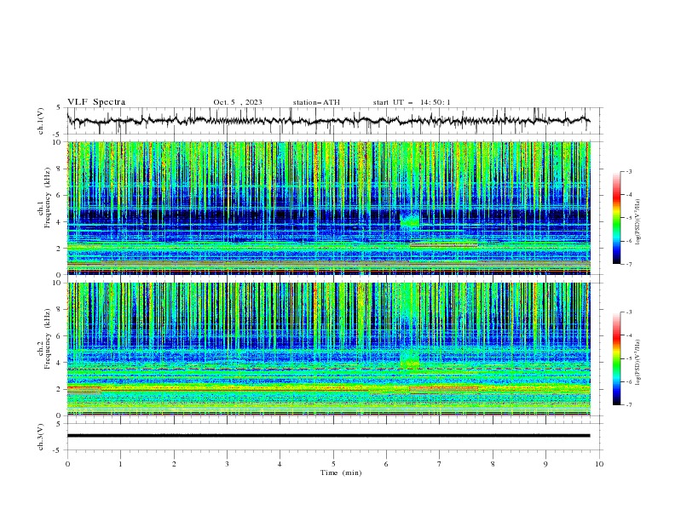Click the ch.1 voltage waveform trace
Screen dimensions: 675x521
(x=328, y=121)
